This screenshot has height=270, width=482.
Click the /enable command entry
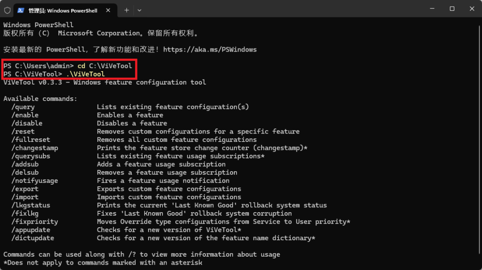pos(25,115)
